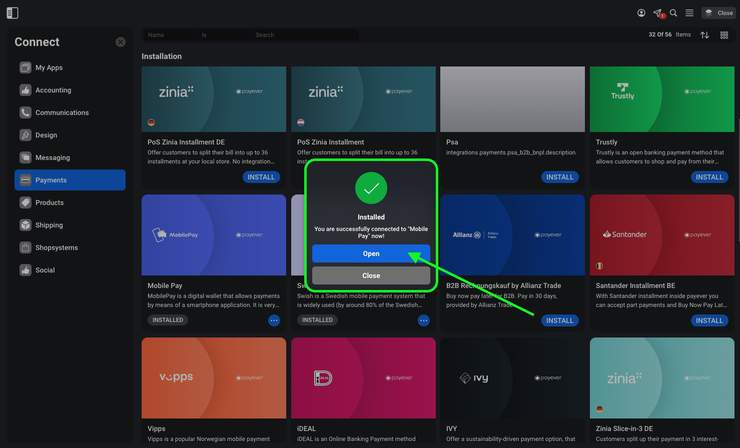Click Close in the Installed dialog
Image resolution: width=740 pixels, height=448 pixels.
pyautogui.click(x=371, y=275)
